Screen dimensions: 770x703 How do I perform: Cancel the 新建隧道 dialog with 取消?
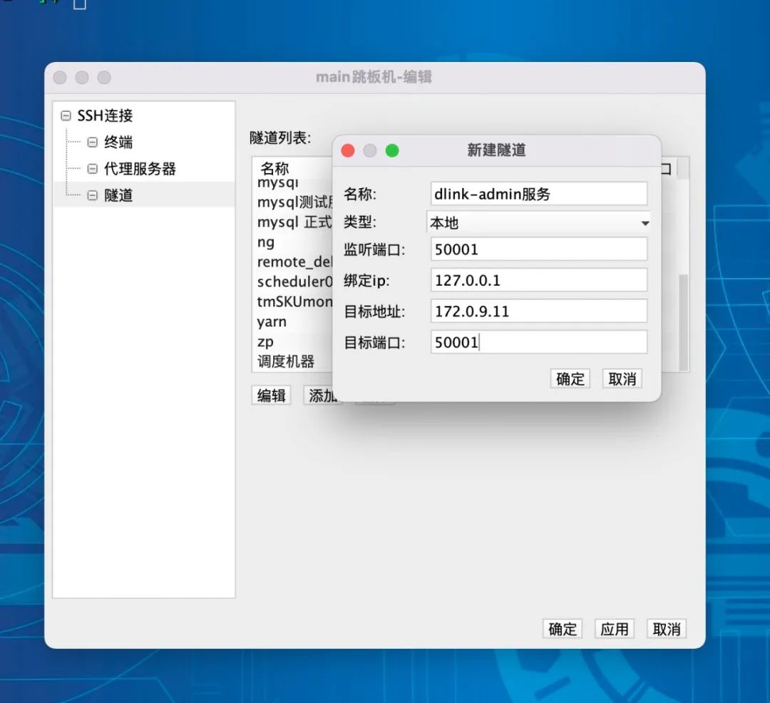(622, 379)
